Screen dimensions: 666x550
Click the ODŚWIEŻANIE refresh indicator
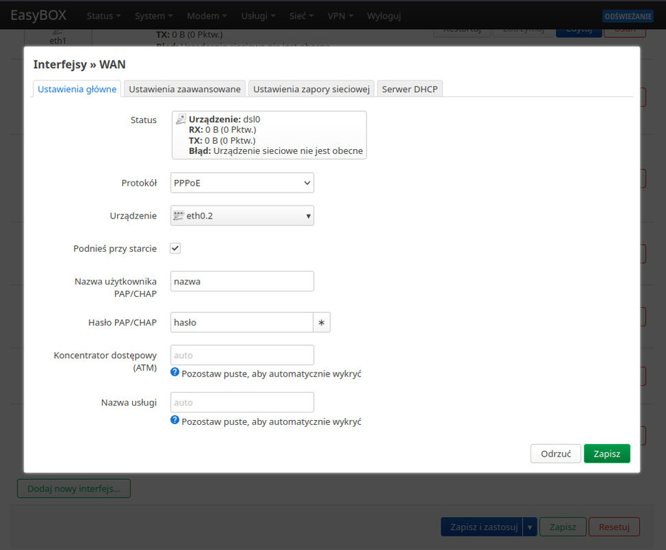coord(627,16)
